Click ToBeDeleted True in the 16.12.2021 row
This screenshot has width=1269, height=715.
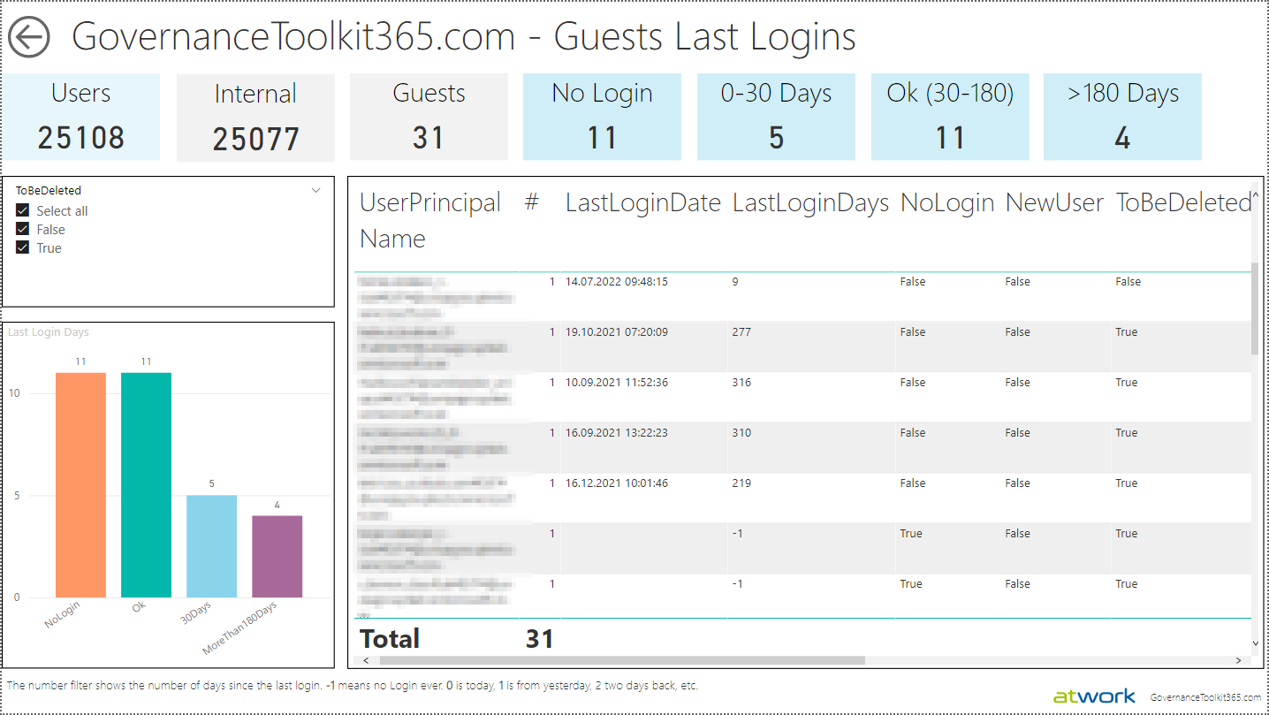click(1127, 483)
